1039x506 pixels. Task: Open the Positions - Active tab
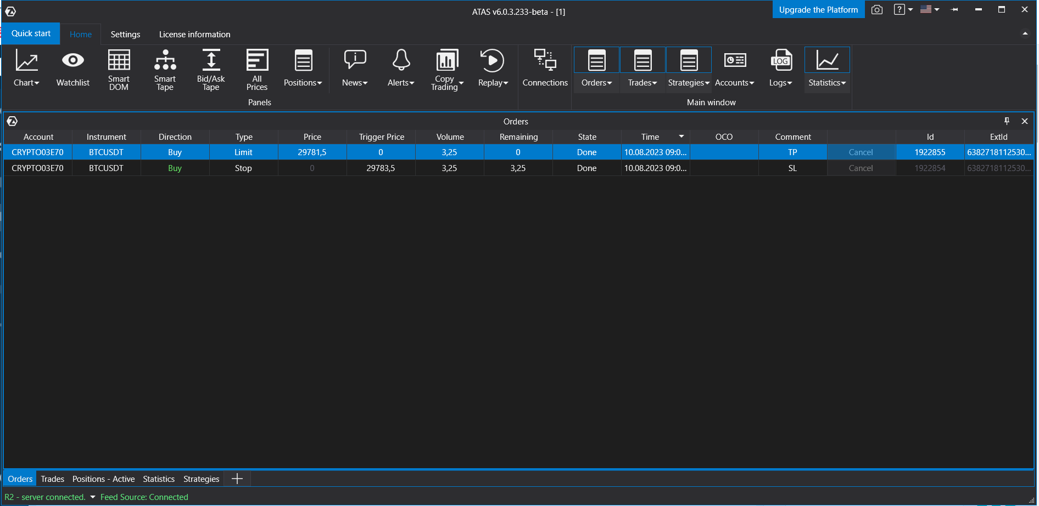point(103,479)
